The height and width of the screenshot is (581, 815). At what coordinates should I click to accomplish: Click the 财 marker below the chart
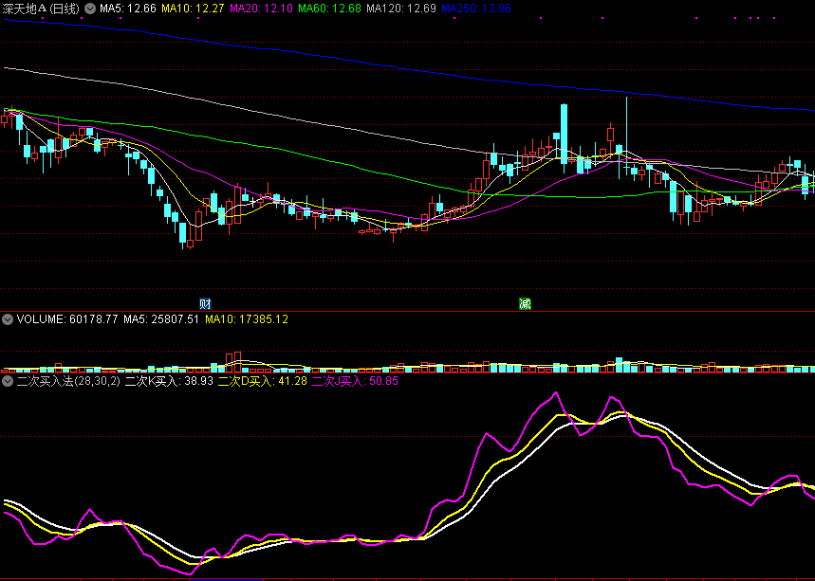(205, 303)
